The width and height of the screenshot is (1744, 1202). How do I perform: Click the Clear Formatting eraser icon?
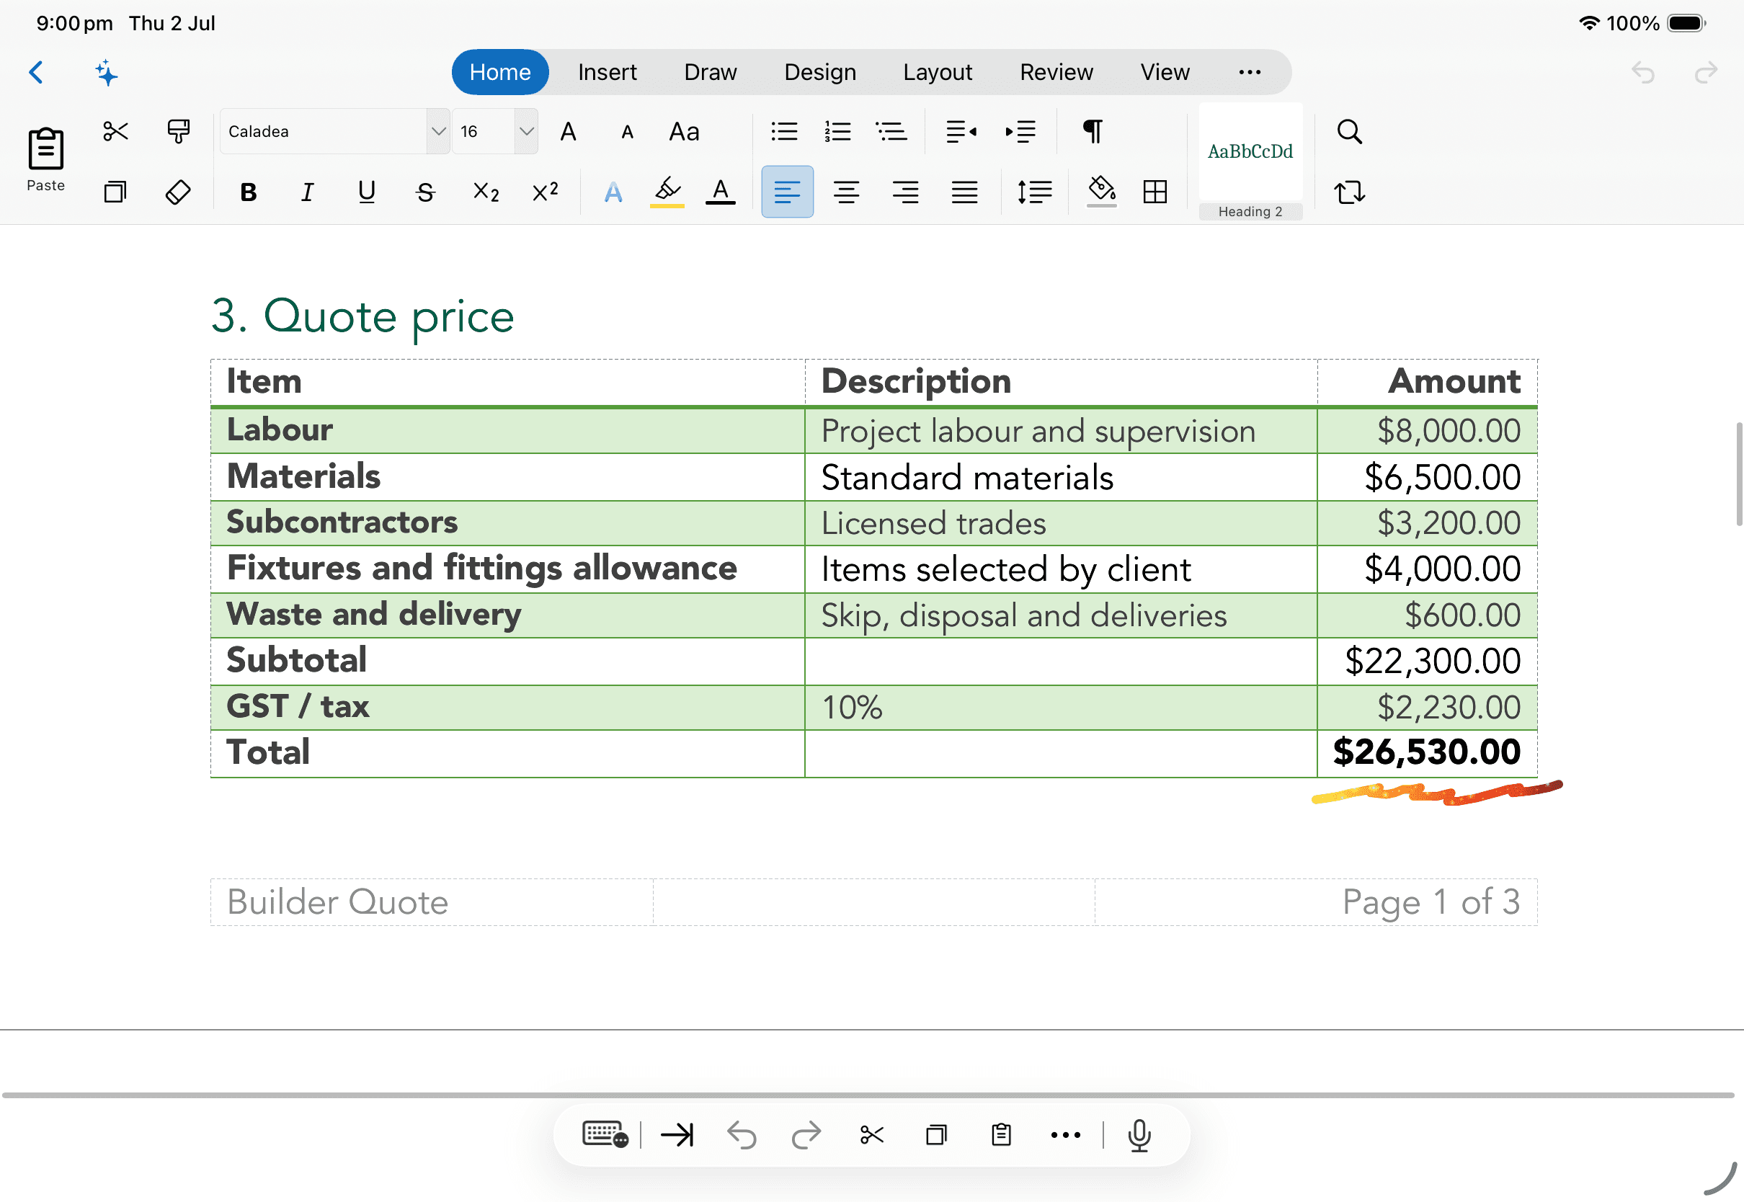click(178, 191)
